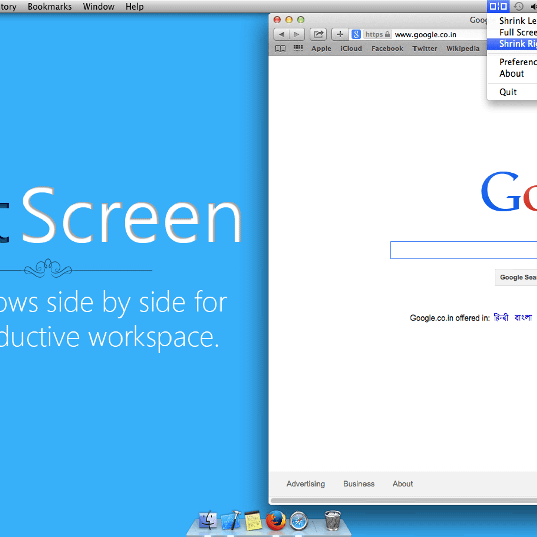Open Stickies notes from the Dock
Viewport: 537px width, 537px height.
253,521
